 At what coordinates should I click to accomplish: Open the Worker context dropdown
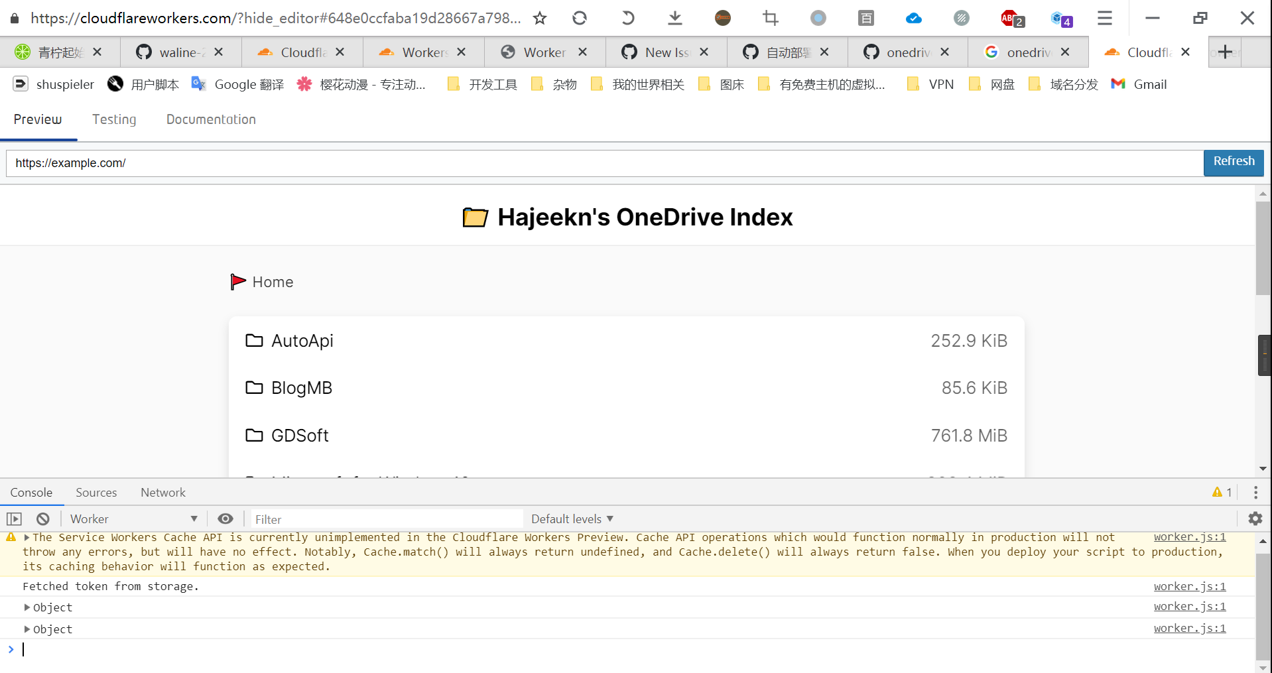133,519
